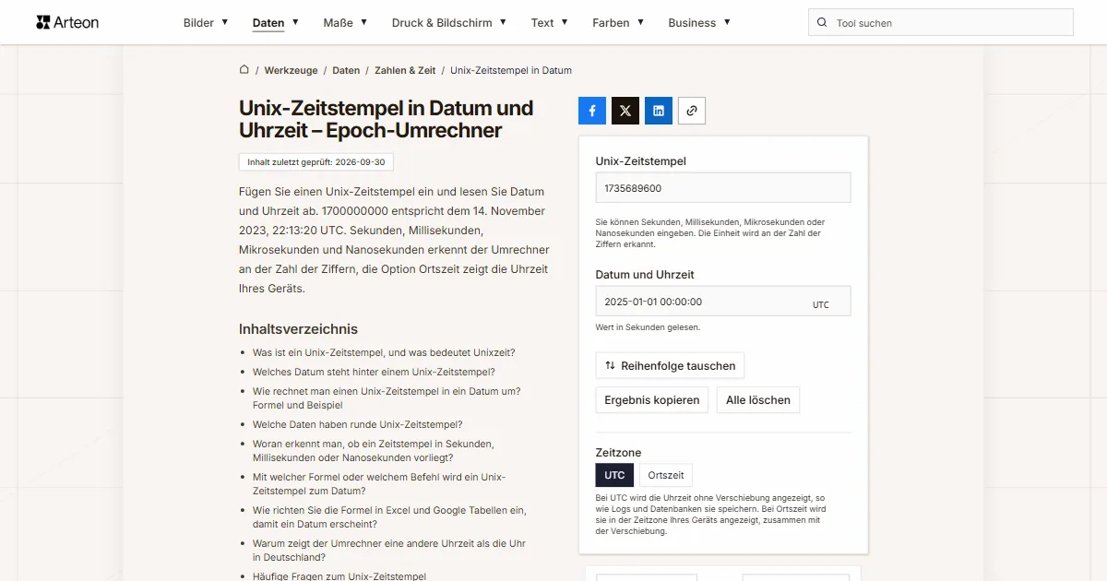Focus the Tool suchen search box
The image size is (1107, 581).
pyautogui.click(x=940, y=23)
